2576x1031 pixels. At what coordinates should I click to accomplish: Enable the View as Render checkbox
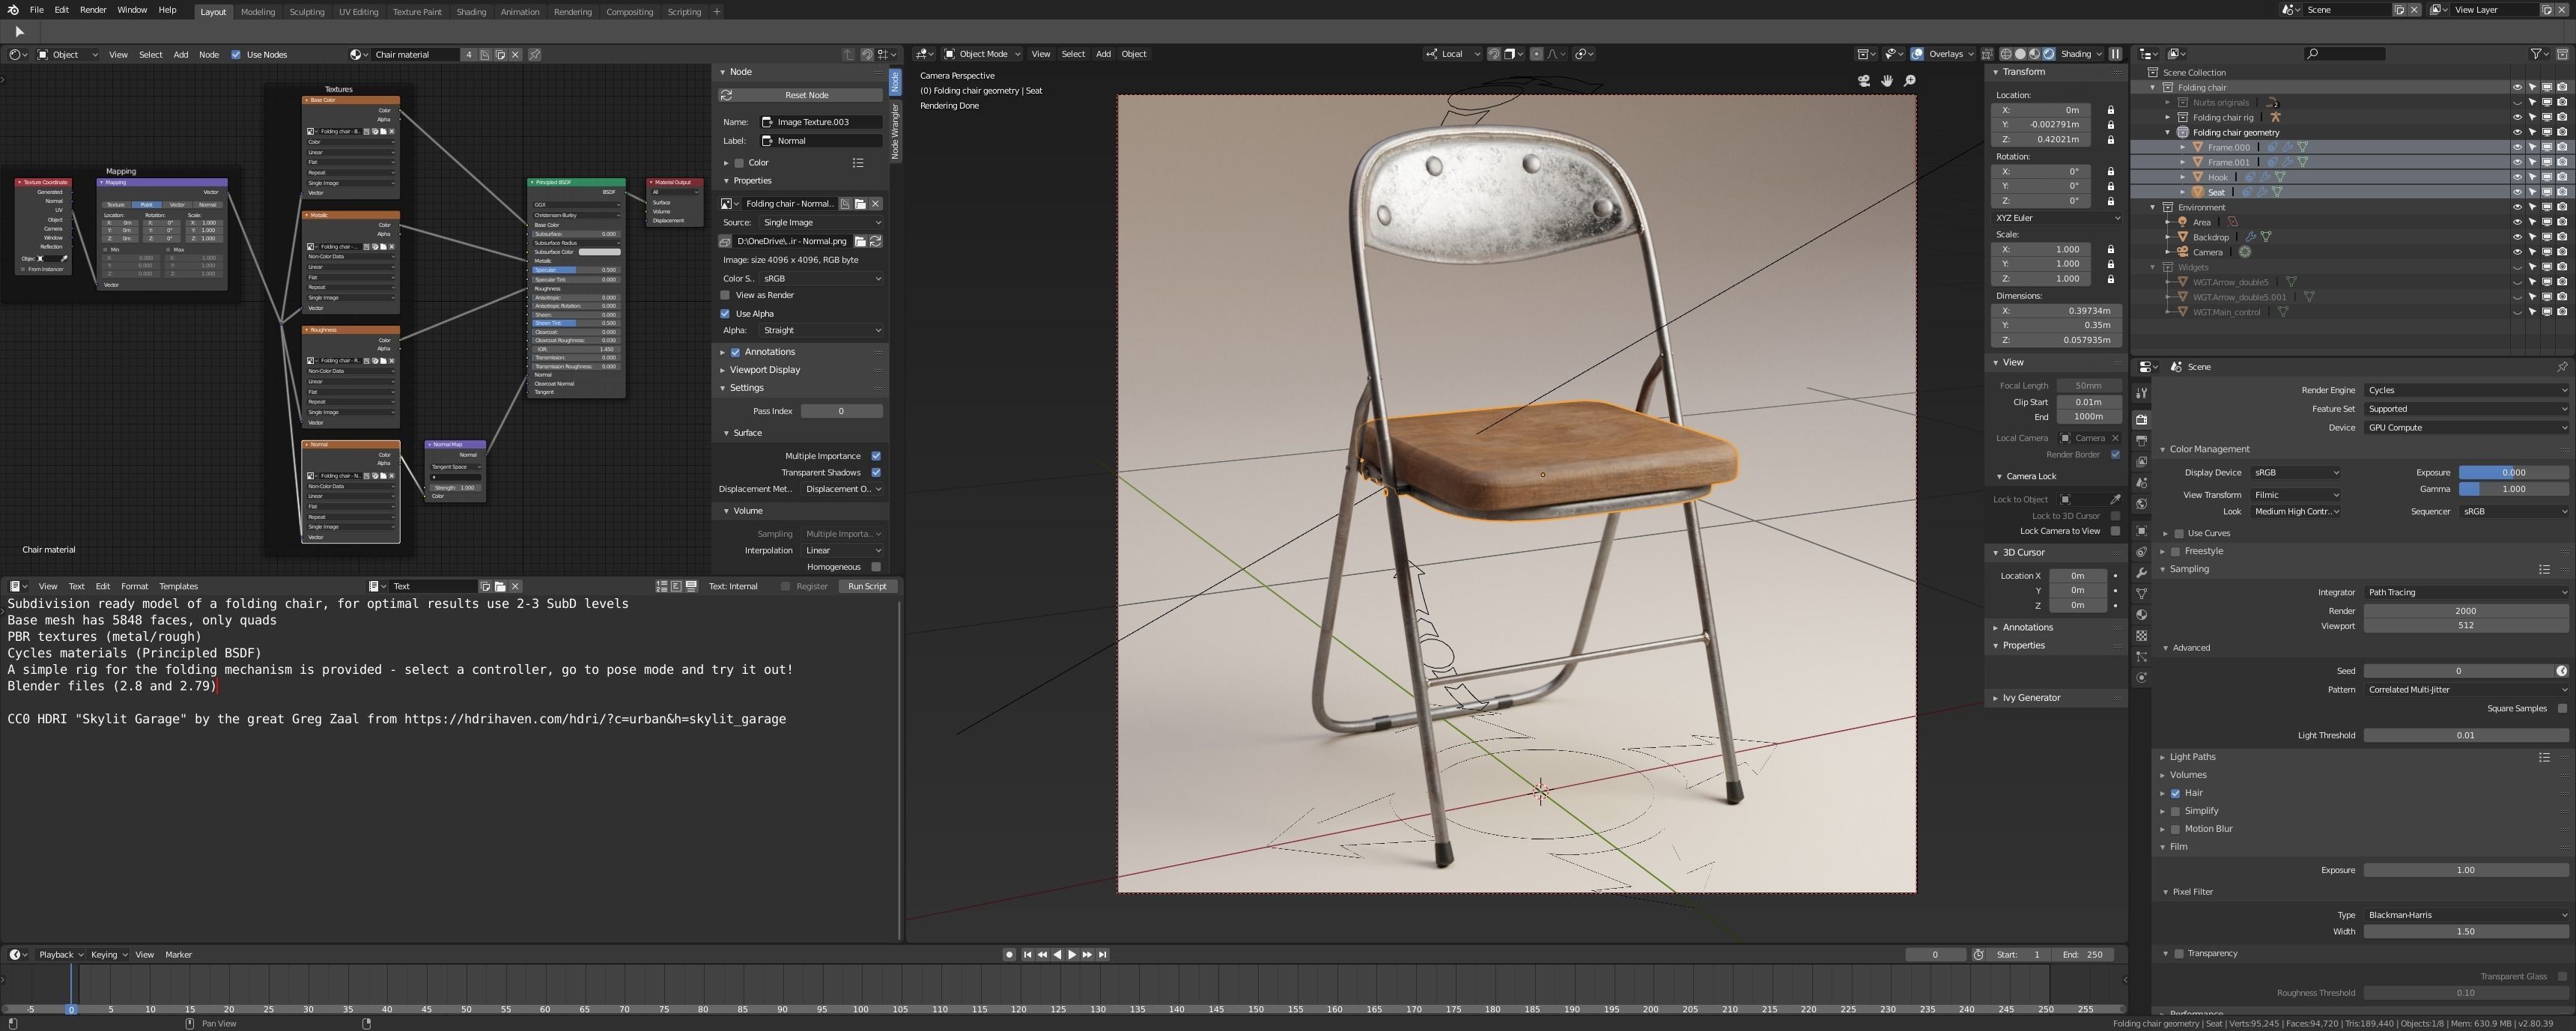pos(725,295)
